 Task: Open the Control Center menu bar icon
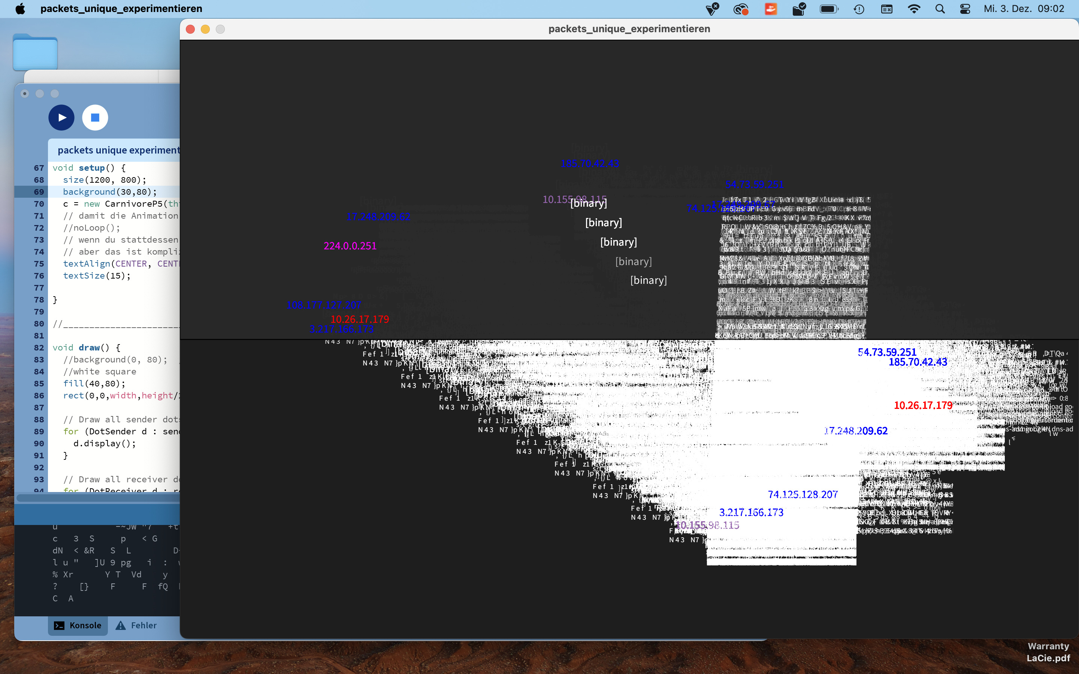pyautogui.click(x=965, y=9)
